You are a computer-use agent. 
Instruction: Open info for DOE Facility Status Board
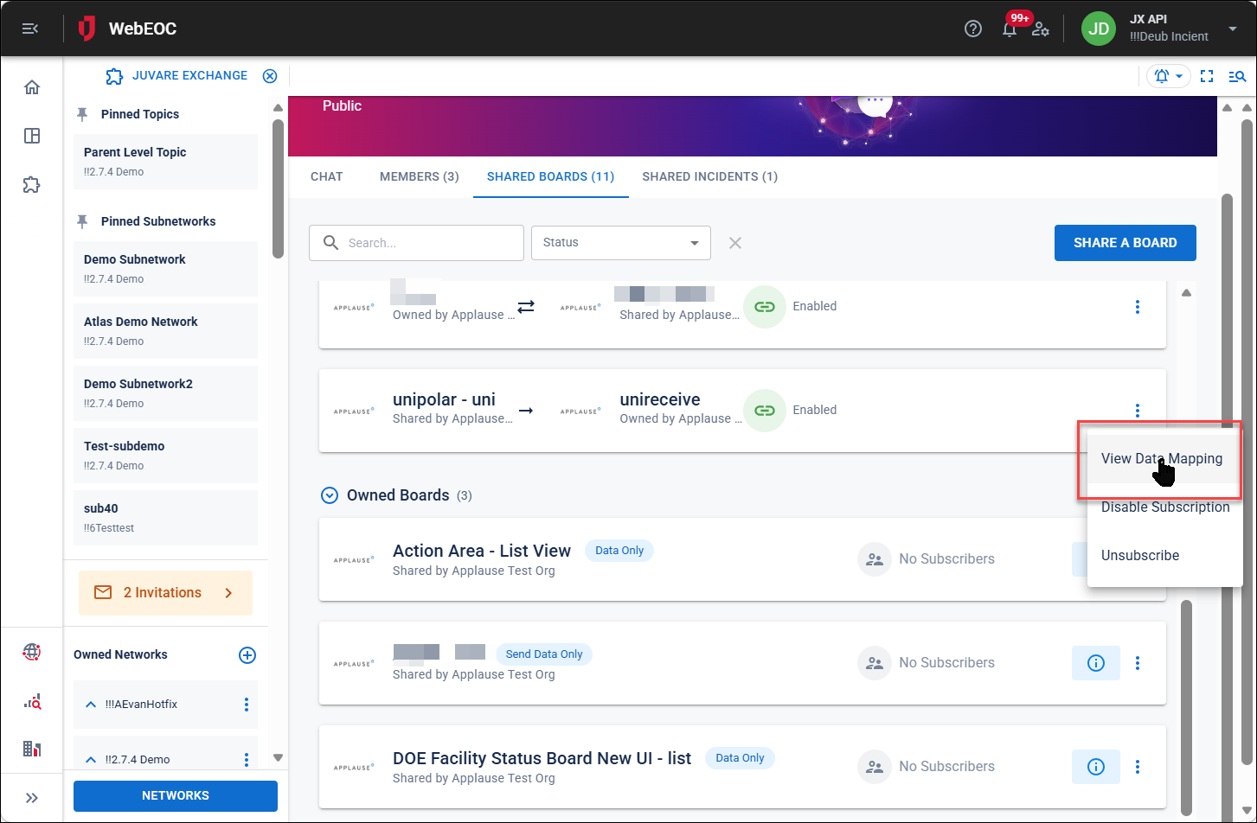[1096, 767]
